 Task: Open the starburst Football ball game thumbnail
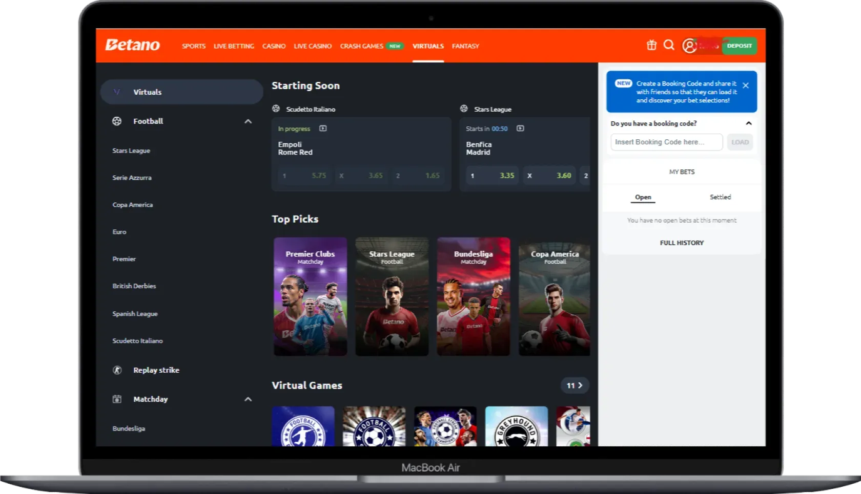click(x=374, y=426)
